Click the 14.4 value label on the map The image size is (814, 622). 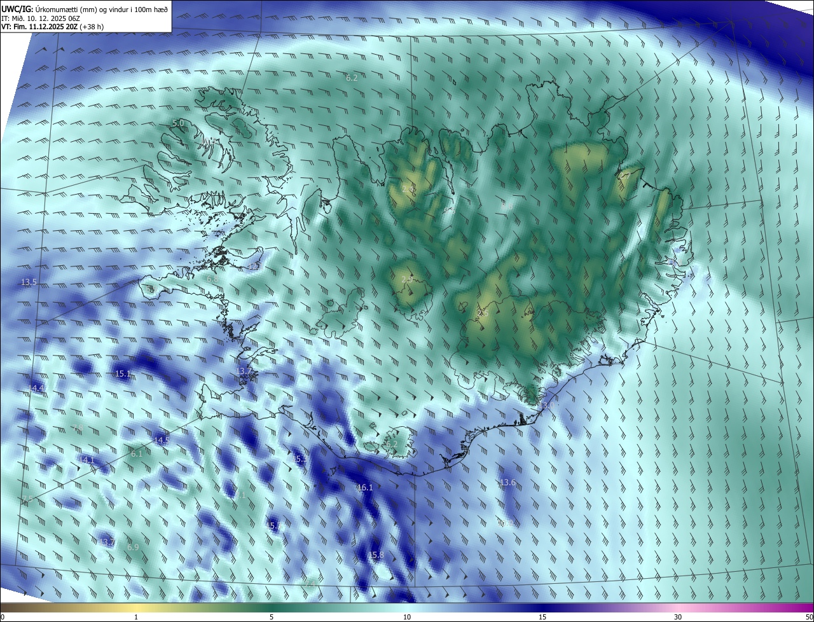tap(37, 388)
